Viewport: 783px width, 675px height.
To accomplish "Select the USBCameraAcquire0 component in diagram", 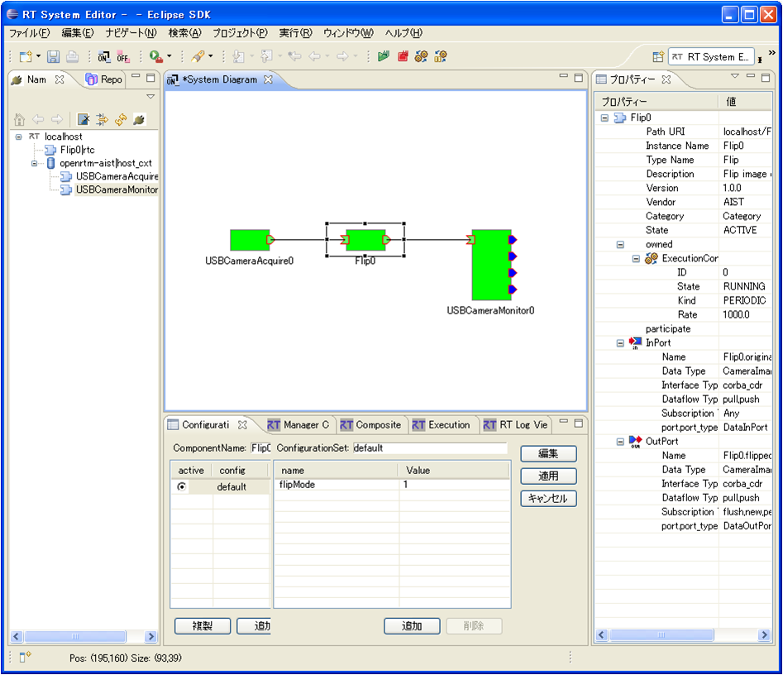I will [x=250, y=240].
